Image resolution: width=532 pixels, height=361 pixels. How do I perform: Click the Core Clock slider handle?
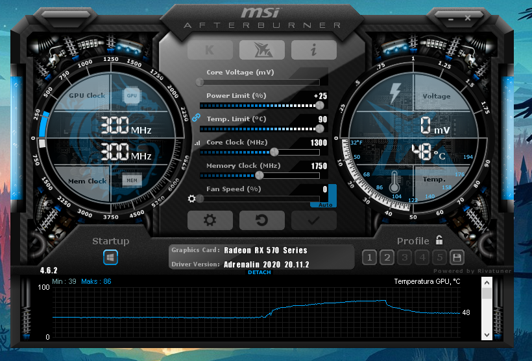[x=274, y=152]
